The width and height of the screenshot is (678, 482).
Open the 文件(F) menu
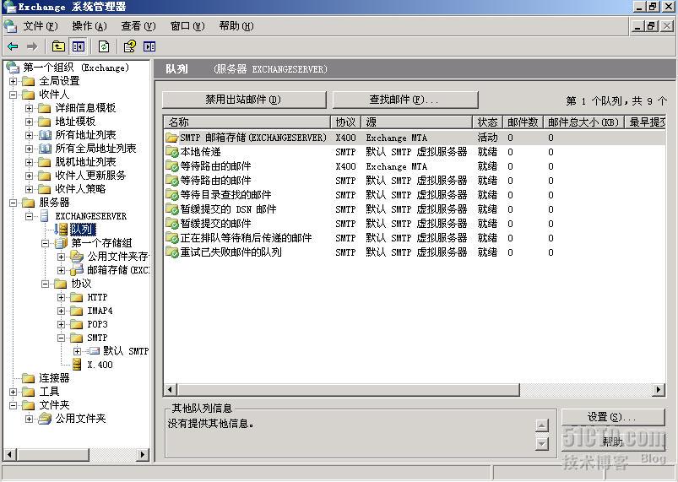pos(41,26)
